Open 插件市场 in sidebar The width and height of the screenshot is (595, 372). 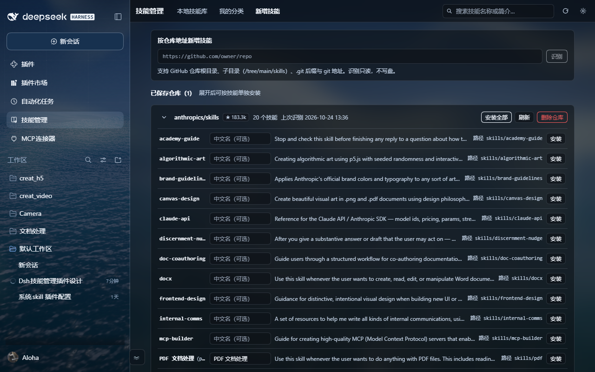[65, 83]
